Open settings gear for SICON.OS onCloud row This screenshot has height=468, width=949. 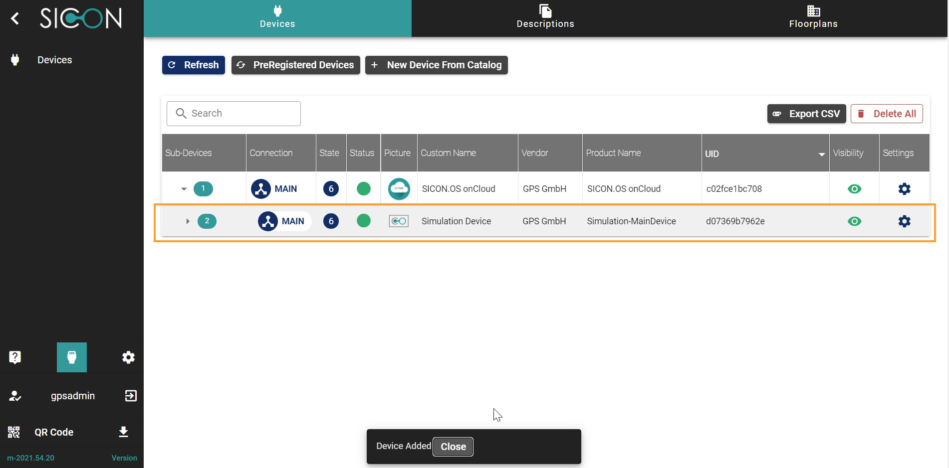click(904, 189)
